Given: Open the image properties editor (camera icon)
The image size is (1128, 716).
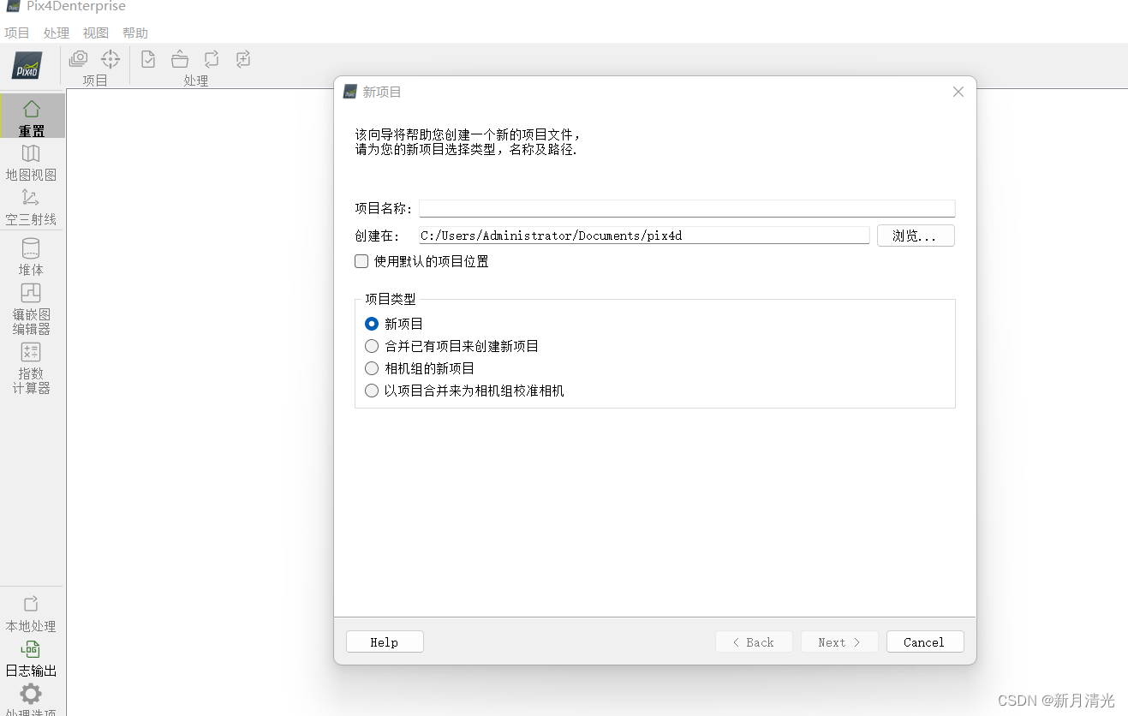Looking at the screenshot, I should 78,58.
